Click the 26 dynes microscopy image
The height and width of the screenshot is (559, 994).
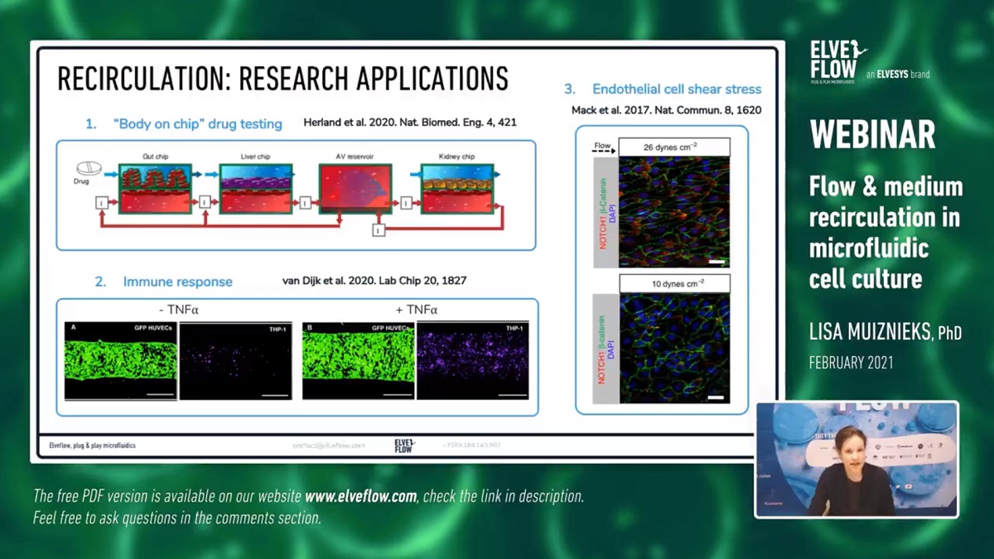click(x=674, y=212)
